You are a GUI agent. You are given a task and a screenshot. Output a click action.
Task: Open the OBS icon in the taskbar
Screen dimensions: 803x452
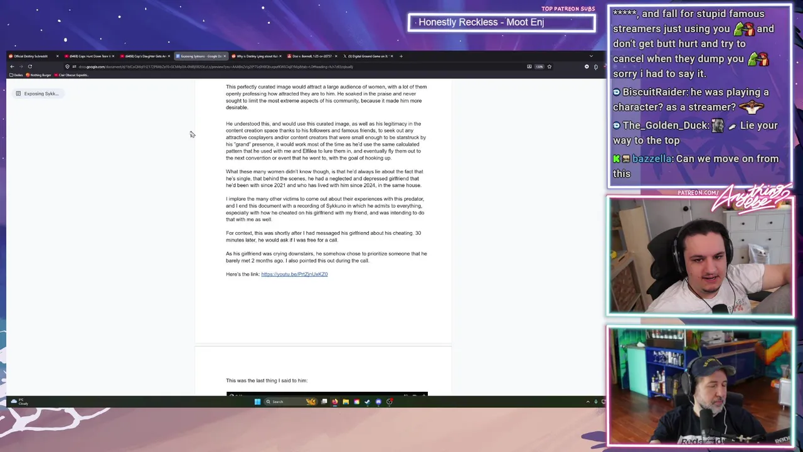(390, 402)
